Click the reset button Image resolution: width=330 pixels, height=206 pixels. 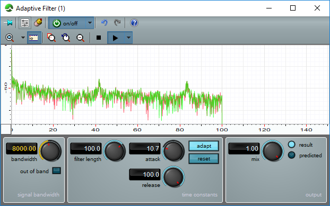pyautogui.click(x=204, y=159)
